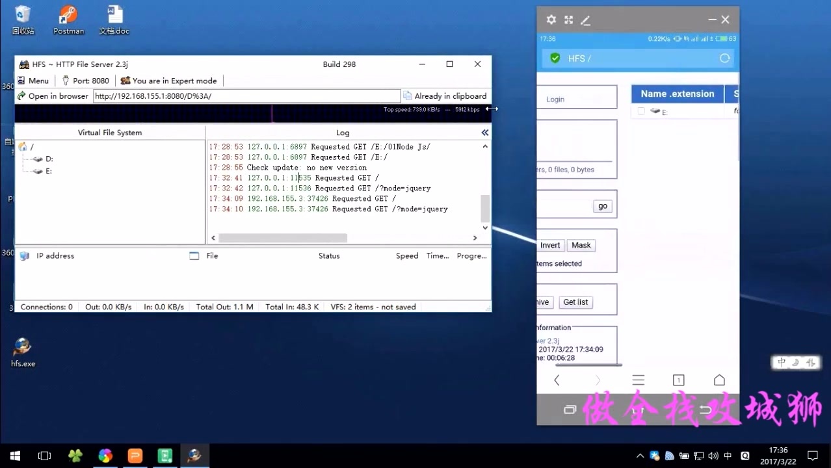The width and height of the screenshot is (831, 468).
Task: Click the File column header
Action: coord(212,256)
